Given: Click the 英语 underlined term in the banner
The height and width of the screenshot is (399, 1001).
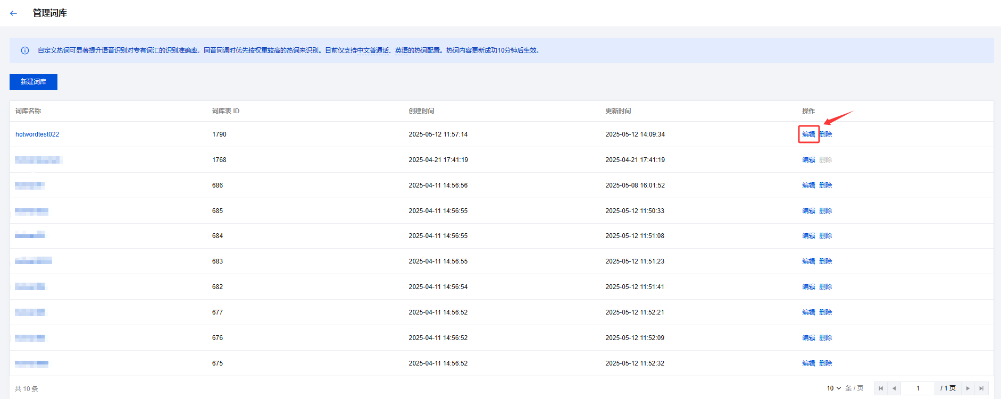Looking at the screenshot, I should (x=402, y=50).
